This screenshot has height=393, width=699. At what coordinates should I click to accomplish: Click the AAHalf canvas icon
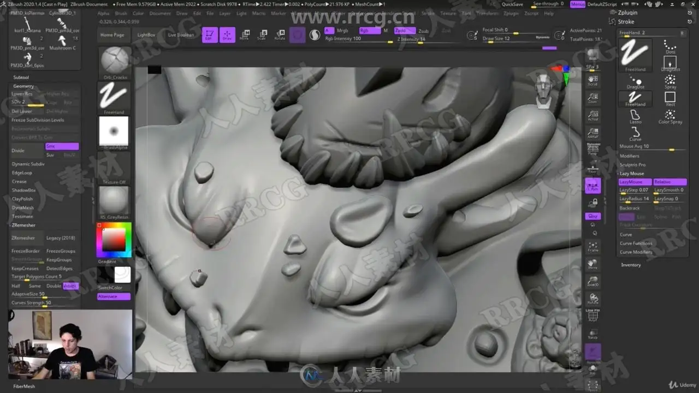(x=593, y=133)
